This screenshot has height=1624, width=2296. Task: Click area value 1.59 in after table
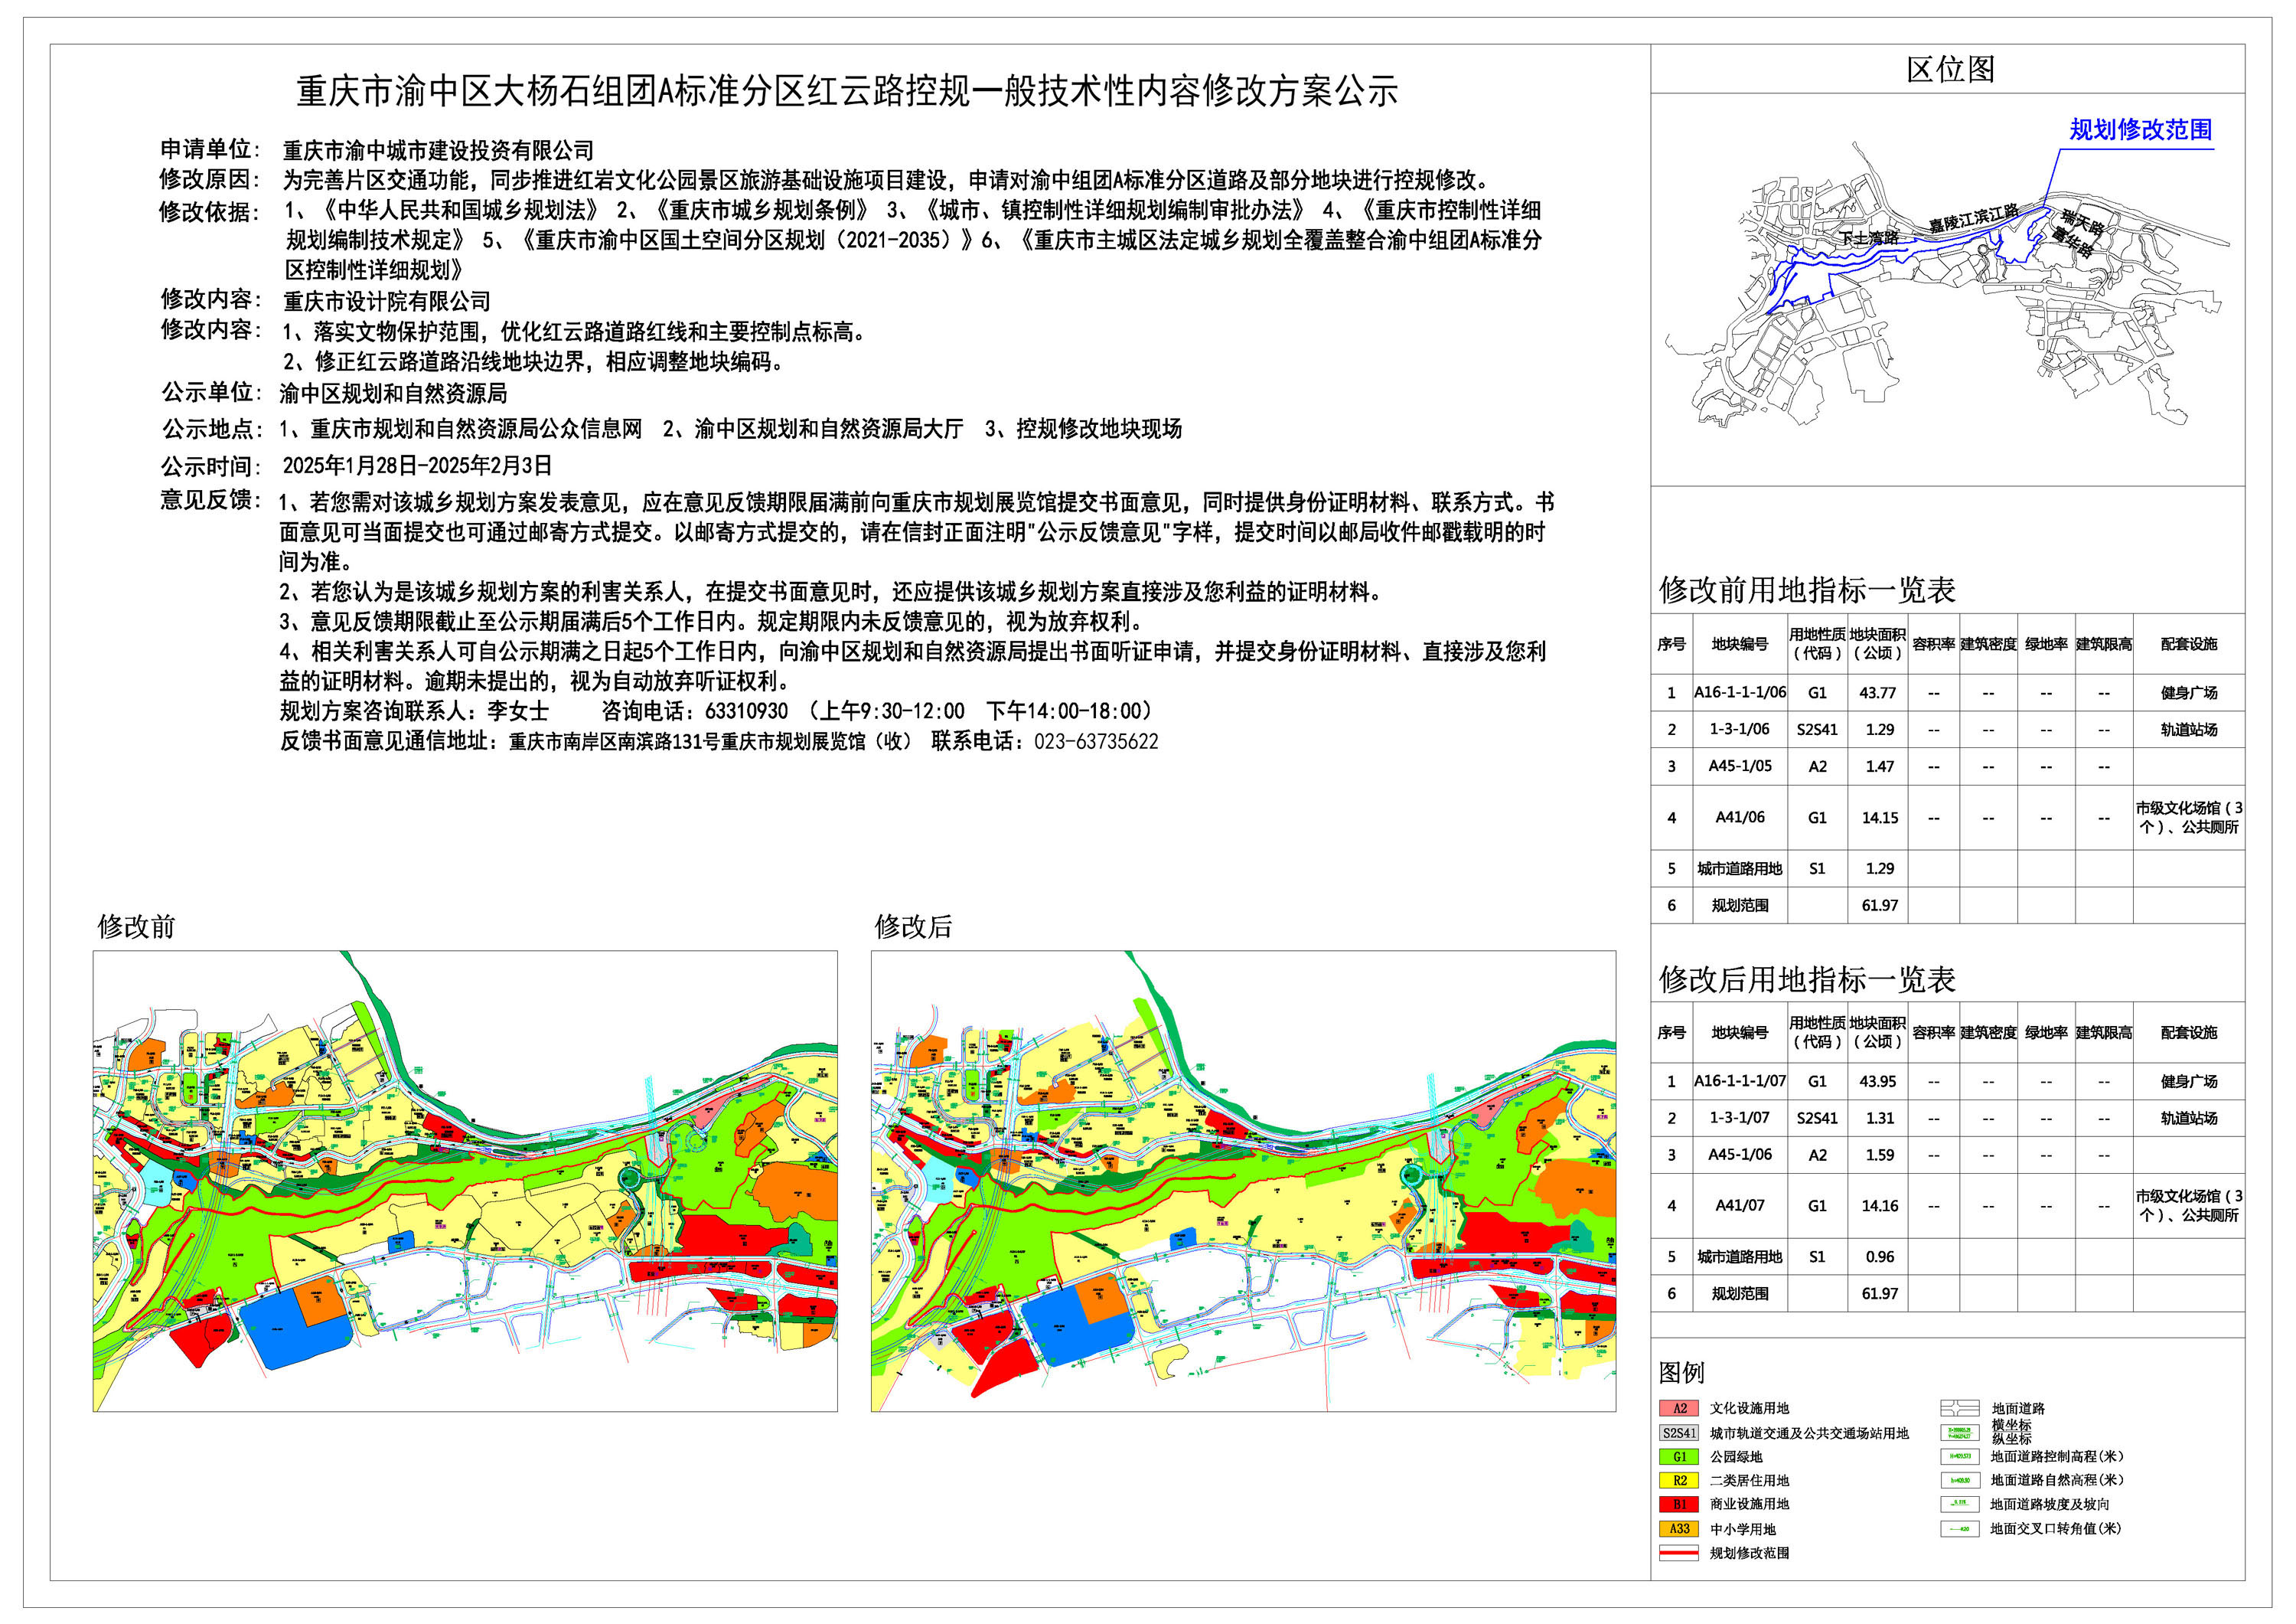pyautogui.click(x=1879, y=1155)
